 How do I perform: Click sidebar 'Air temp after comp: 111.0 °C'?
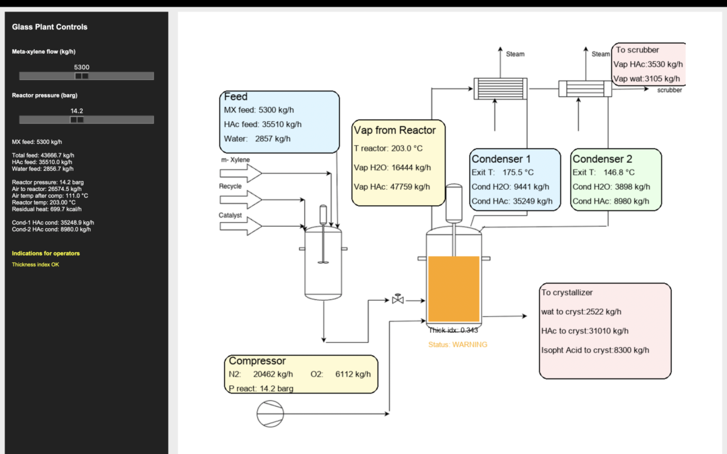[50, 196]
